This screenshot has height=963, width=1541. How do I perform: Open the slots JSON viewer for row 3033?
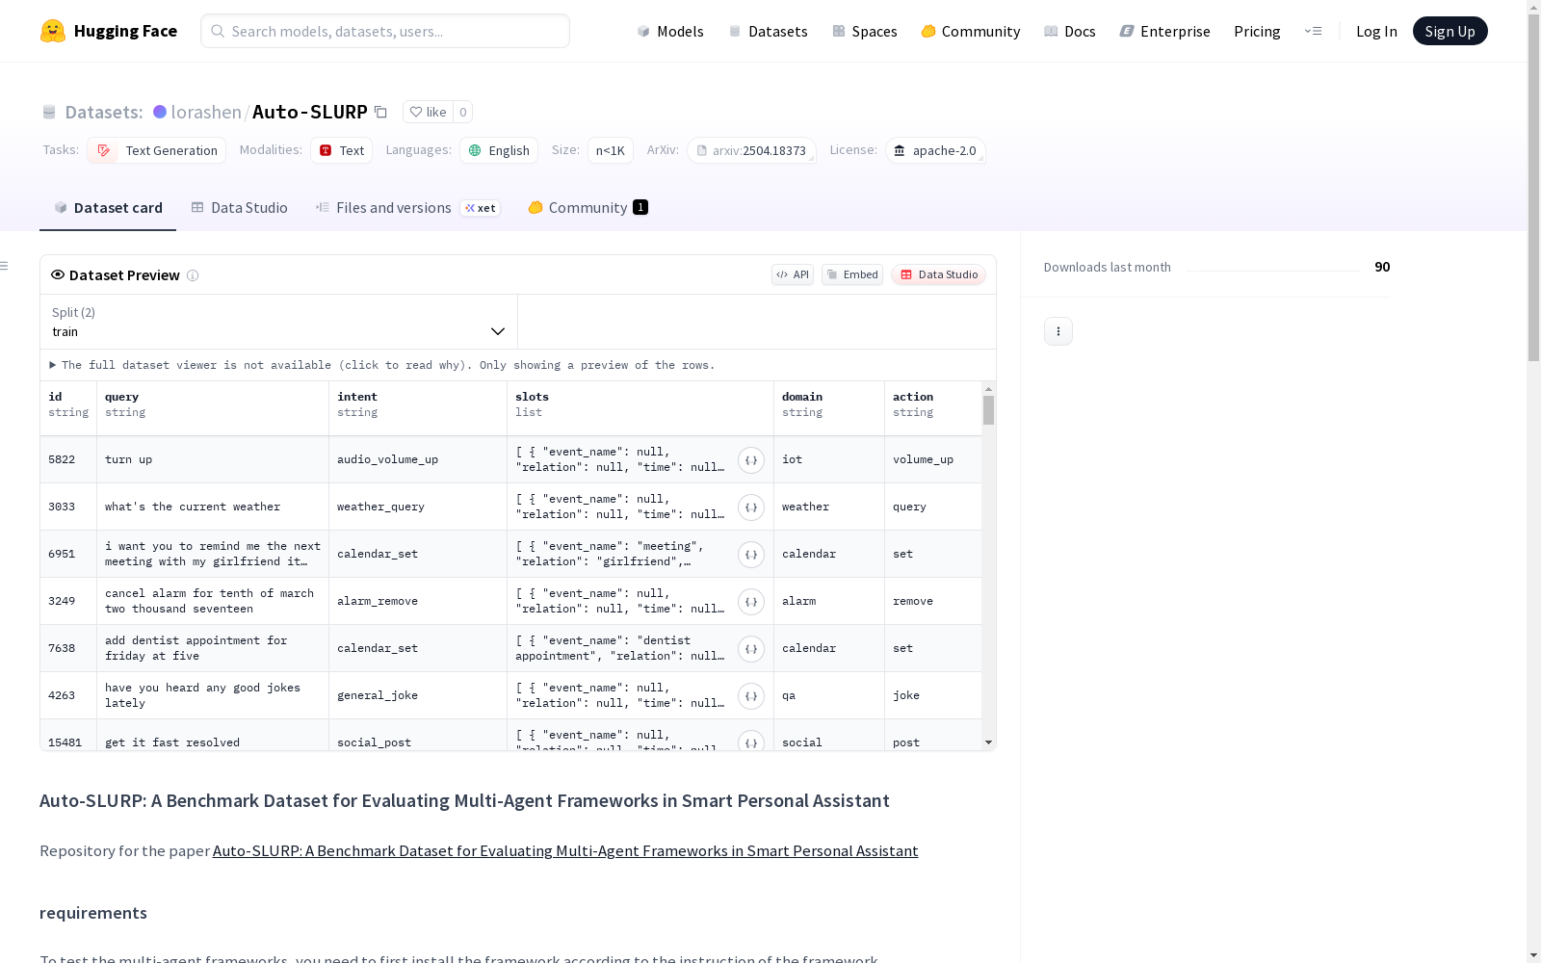(751, 508)
